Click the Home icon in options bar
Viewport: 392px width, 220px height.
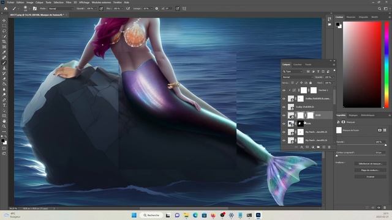click(x=6, y=9)
